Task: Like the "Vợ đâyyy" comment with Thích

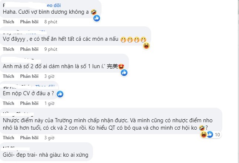Action: [x=9, y=49]
